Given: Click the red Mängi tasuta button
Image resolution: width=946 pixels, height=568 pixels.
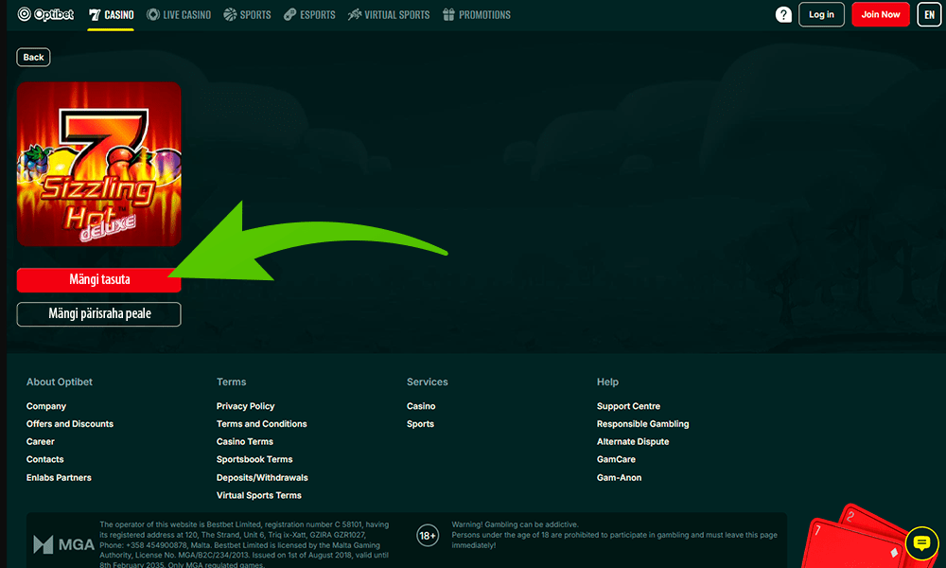Looking at the screenshot, I should pos(98,280).
